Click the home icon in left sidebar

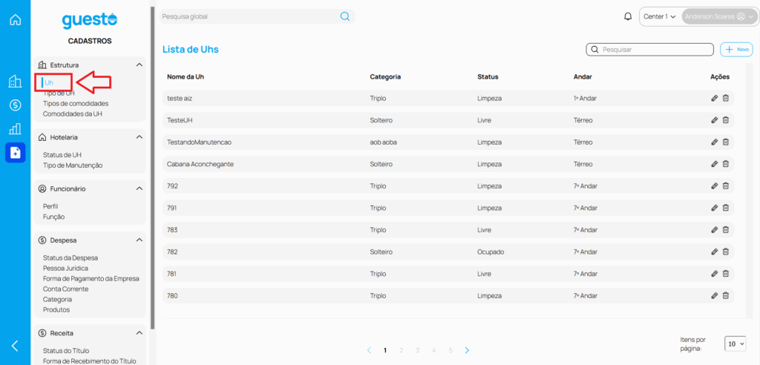click(15, 20)
